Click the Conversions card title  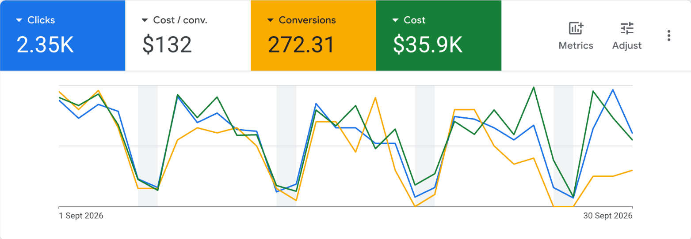click(307, 20)
